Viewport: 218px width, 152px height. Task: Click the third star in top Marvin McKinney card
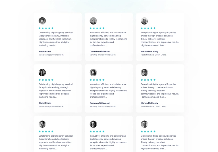tap(148, 28)
